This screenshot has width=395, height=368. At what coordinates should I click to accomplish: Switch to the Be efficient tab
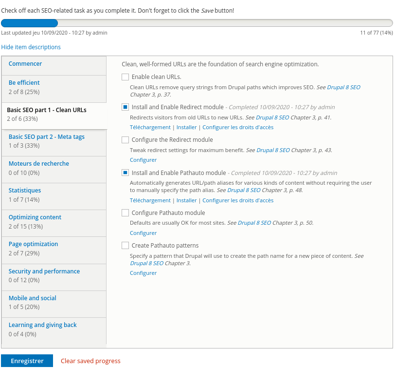pos(24,83)
